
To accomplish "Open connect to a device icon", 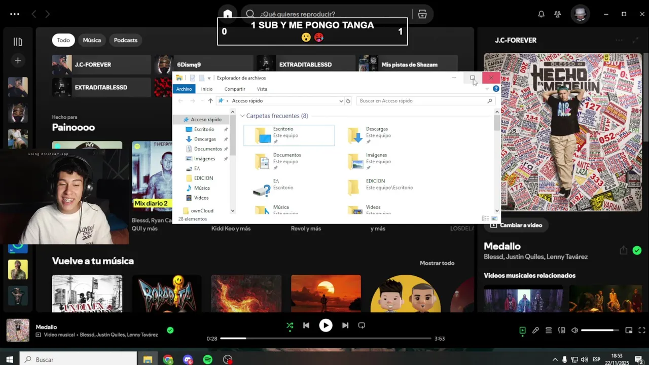I will click(562, 331).
